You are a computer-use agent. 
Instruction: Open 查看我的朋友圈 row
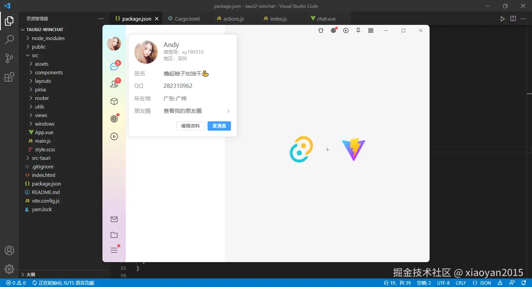pos(182,111)
